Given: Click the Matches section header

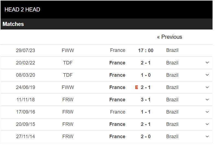Looking at the screenshot, I should [106, 24].
